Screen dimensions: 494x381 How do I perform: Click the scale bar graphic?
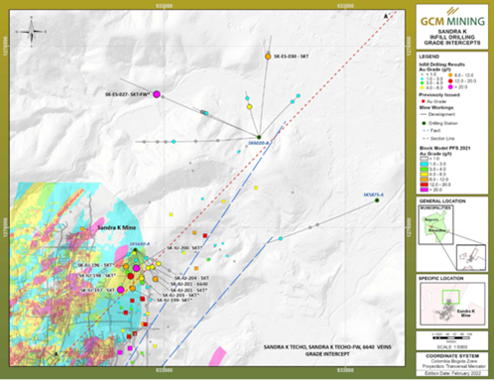[x=451, y=338]
